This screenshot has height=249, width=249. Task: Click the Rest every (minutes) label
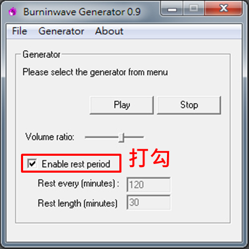point(78,183)
